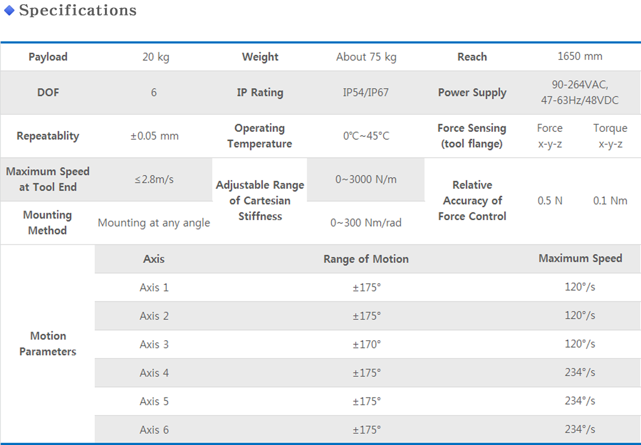Click the Maximum Speed column header
The width and height of the screenshot is (641, 445).
[x=580, y=258]
